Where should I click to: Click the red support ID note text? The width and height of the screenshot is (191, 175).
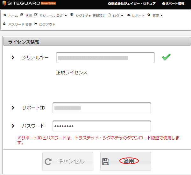(x=98, y=140)
